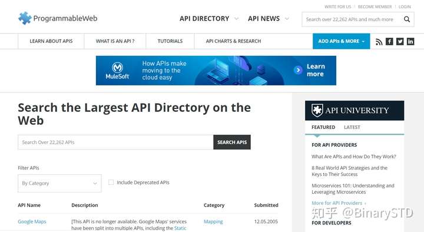Click the Description column header
The height and width of the screenshot is (232, 424).
85,206
